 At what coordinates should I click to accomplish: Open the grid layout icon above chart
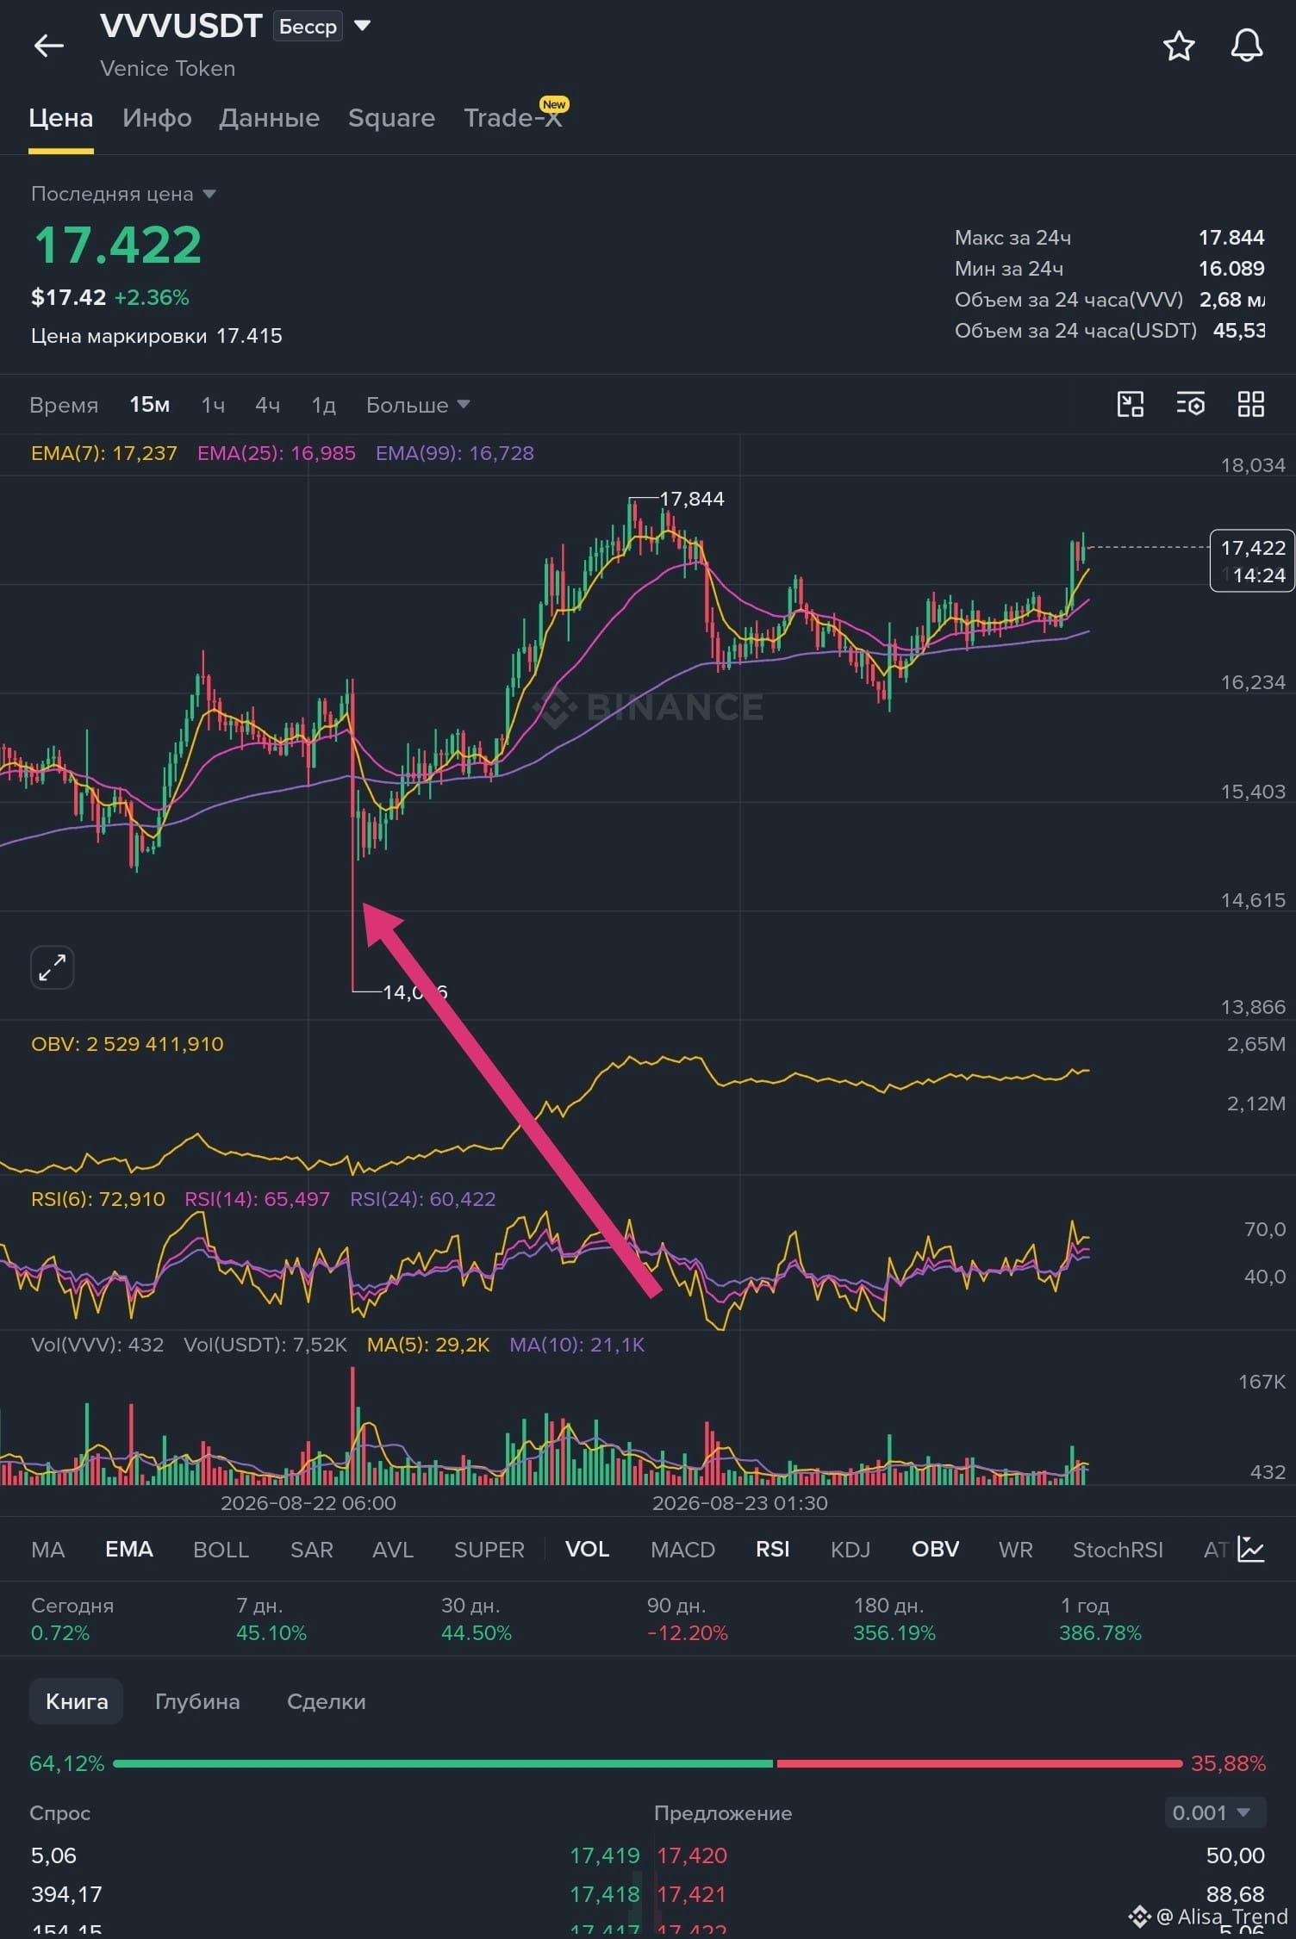coord(1250,404)
